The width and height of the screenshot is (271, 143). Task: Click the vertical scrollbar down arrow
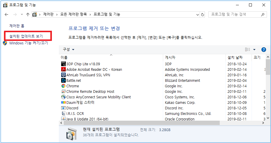[x=268, y=118]
